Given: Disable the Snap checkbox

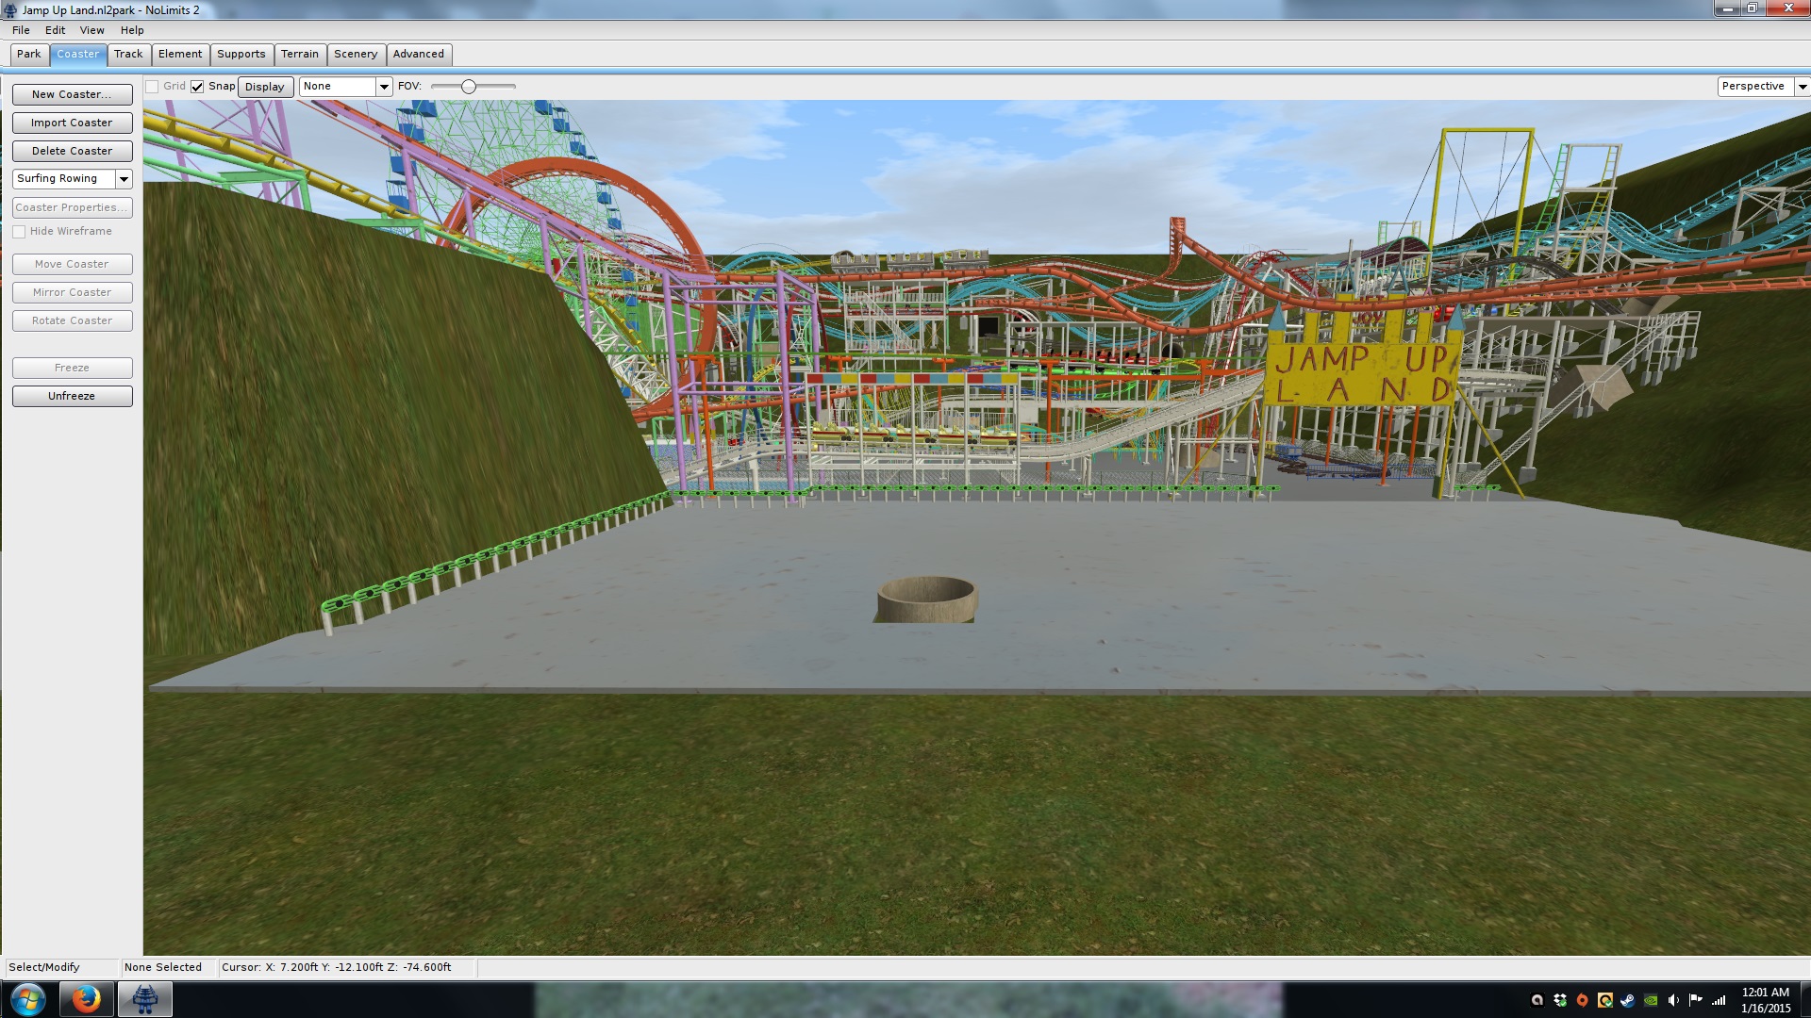Looking at the screenshot, I should click(197, 87).
